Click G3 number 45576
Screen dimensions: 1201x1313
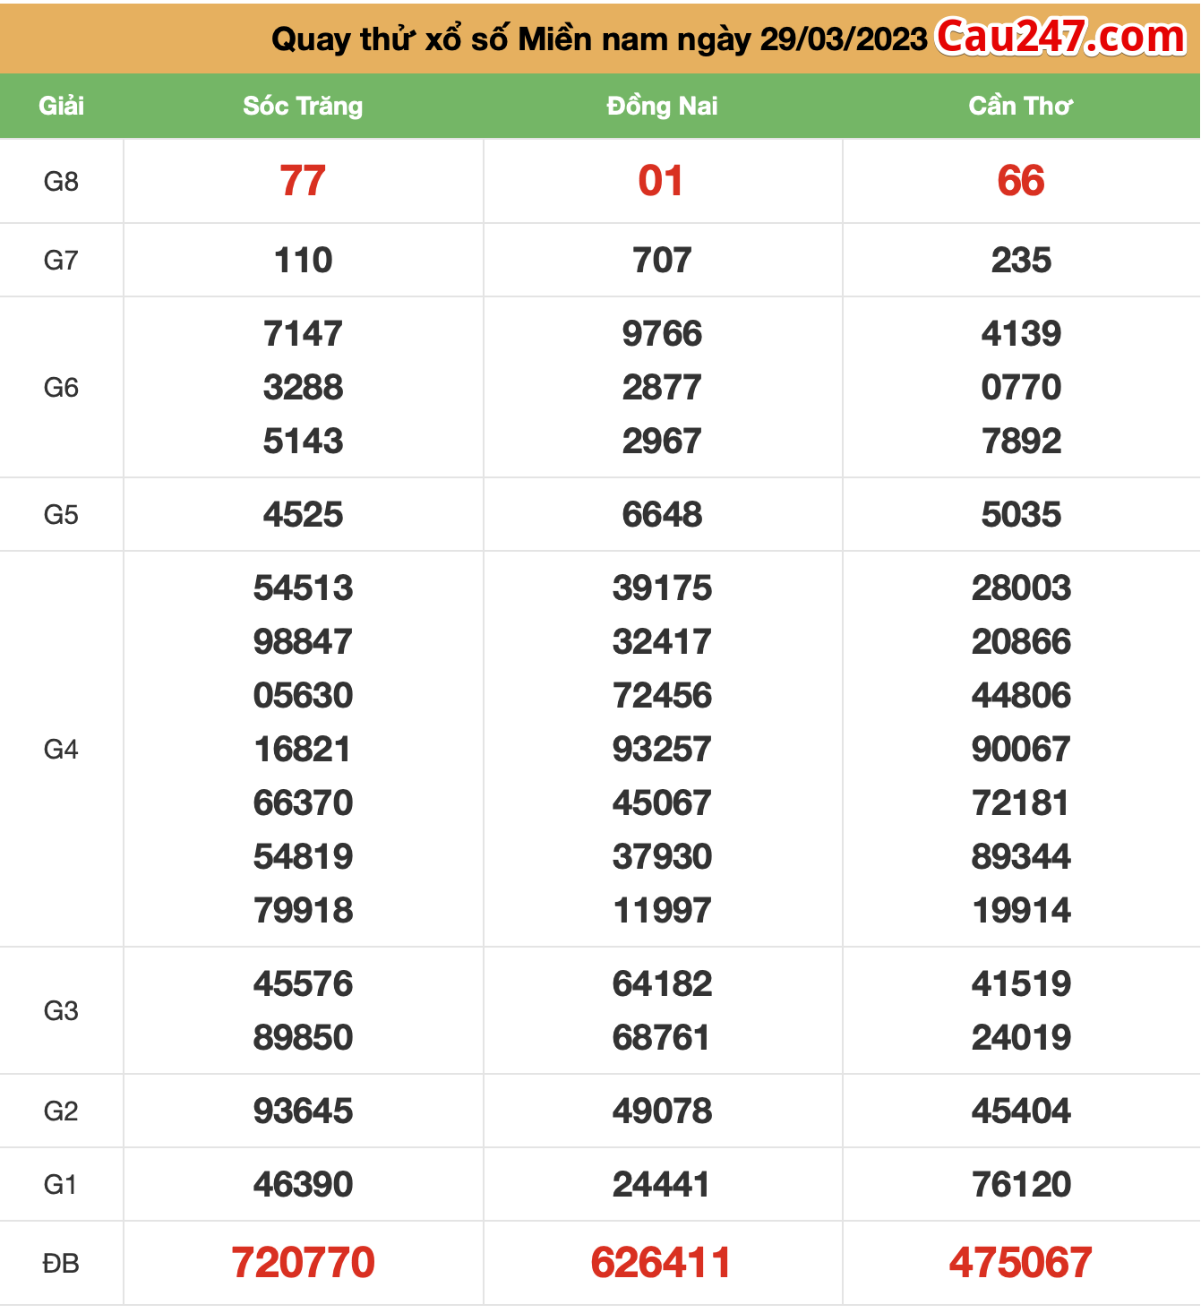pyautogui.click(x=303, y=984)
